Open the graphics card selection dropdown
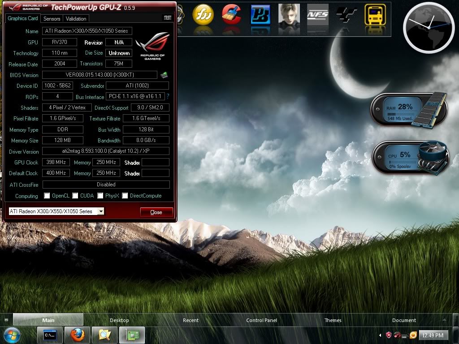Viewport: 459px width, 344px height. click(101, 211)
